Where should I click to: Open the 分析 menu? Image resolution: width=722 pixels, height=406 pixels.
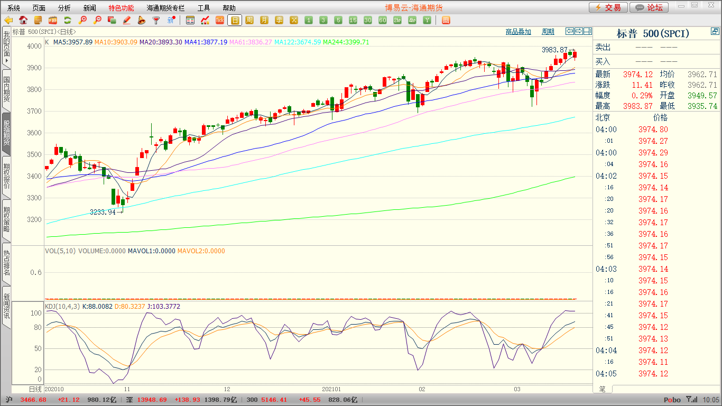pos(64,8)
